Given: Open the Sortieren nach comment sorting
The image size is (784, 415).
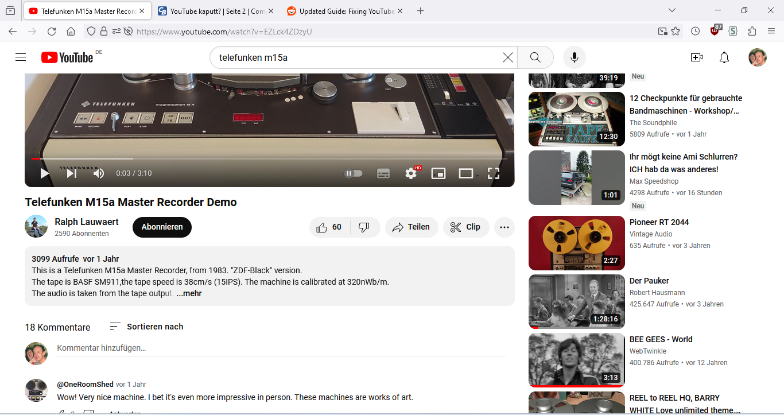Looking at the screenshot, I should [146, 327].
